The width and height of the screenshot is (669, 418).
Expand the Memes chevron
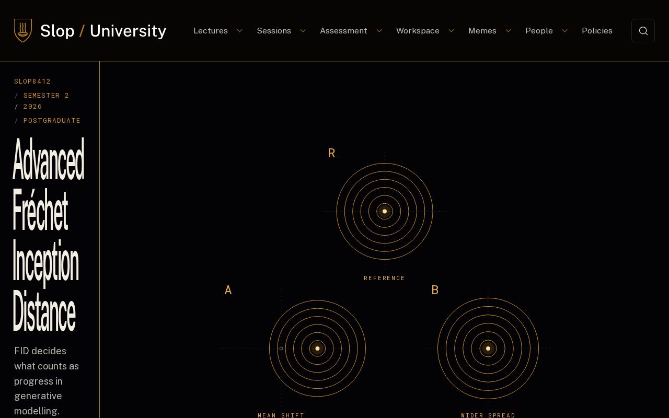(509, 31)
